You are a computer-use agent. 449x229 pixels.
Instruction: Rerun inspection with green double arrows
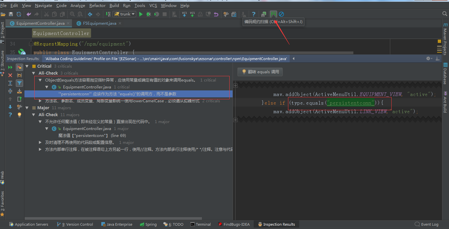(10, 67)
